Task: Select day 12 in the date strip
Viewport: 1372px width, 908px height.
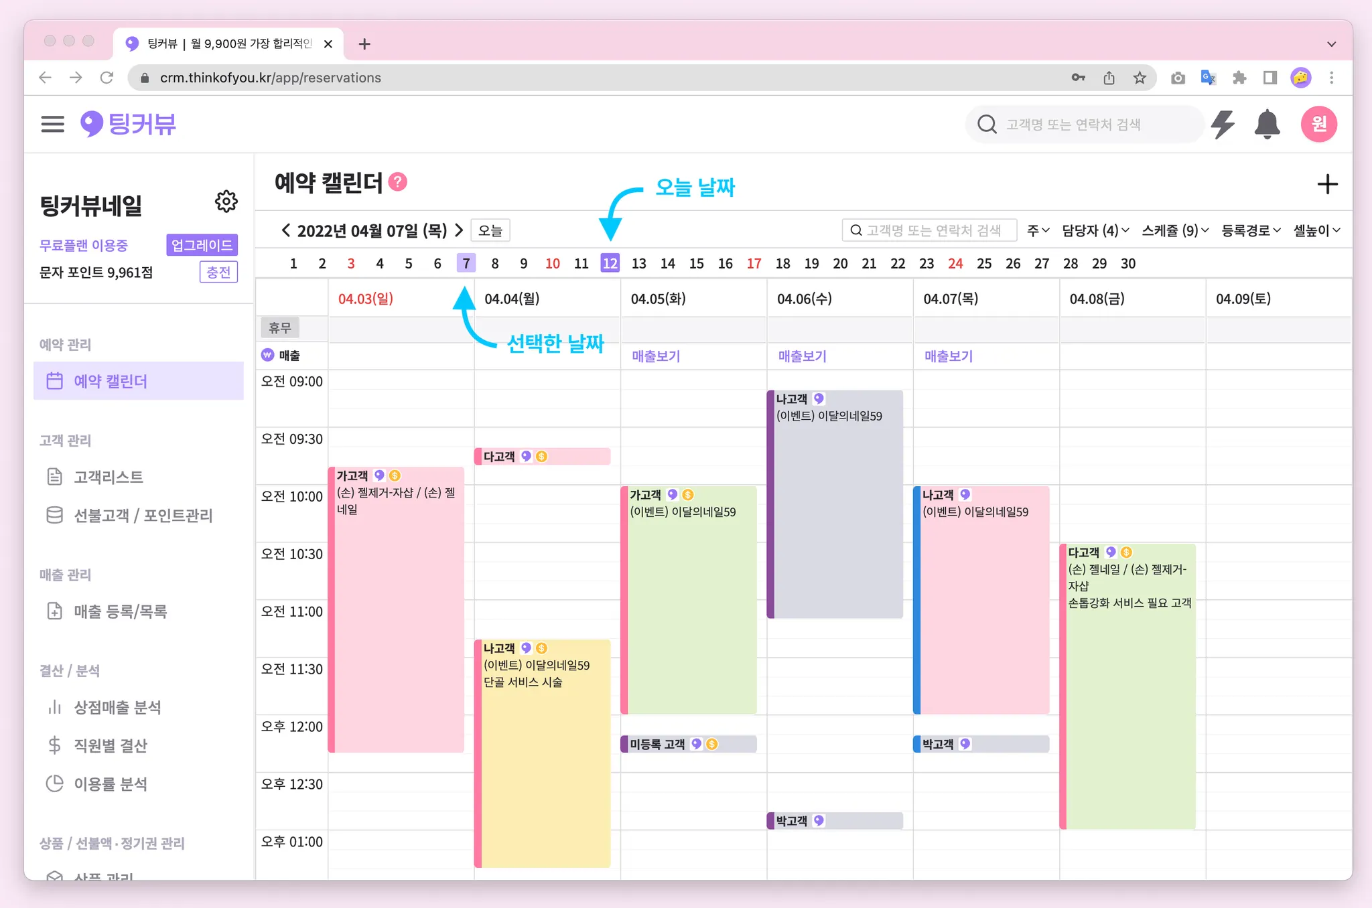Action: [x=610, y=263]
